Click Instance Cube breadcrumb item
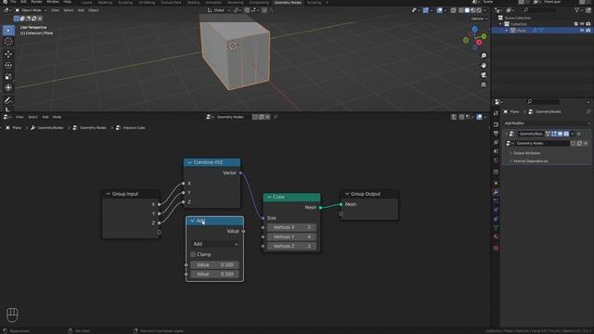 coord(134,128)
